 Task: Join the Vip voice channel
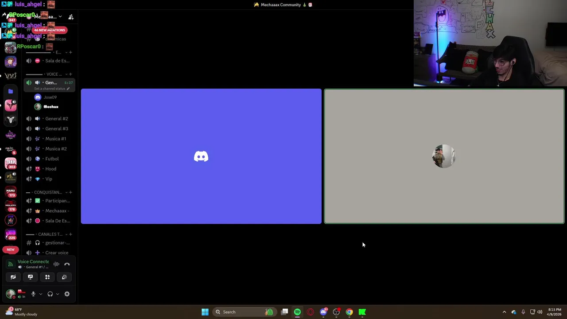(x=49, y=179)
